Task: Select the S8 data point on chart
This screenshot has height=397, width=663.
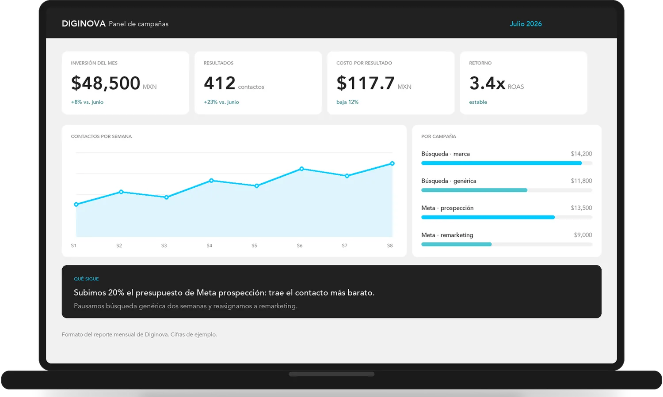Action: point(392,163)
